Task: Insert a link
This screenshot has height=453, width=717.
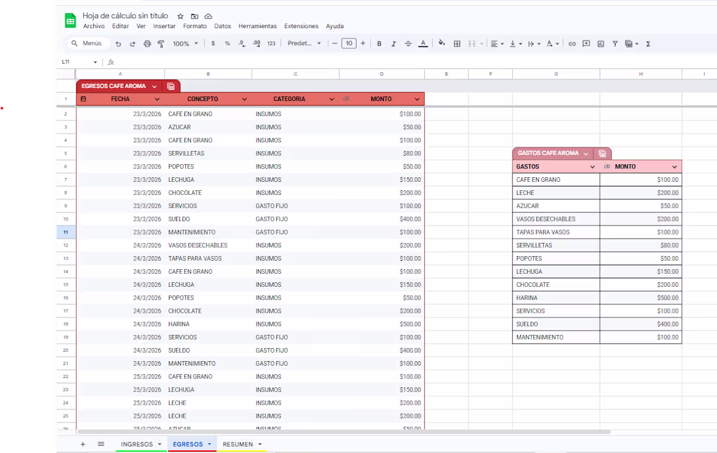Action: pyautogui.click(x=572, y=43)
